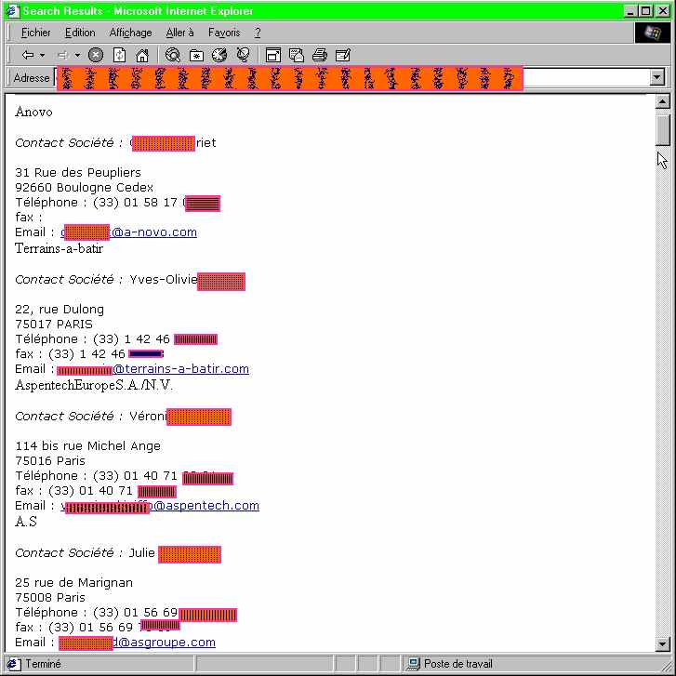This screenshot has height=676, width=676.
Task: Click the AspentechEuropeS.A./N.V. heading
Action: tap(94, 385)
